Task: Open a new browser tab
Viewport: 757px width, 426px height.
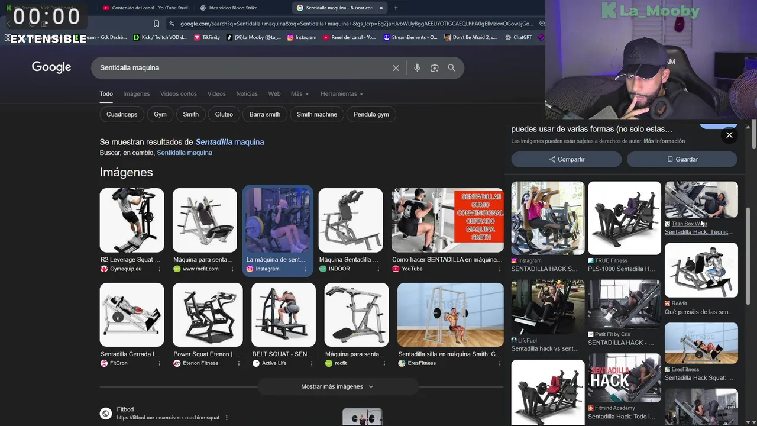Action: coord(396,8)
